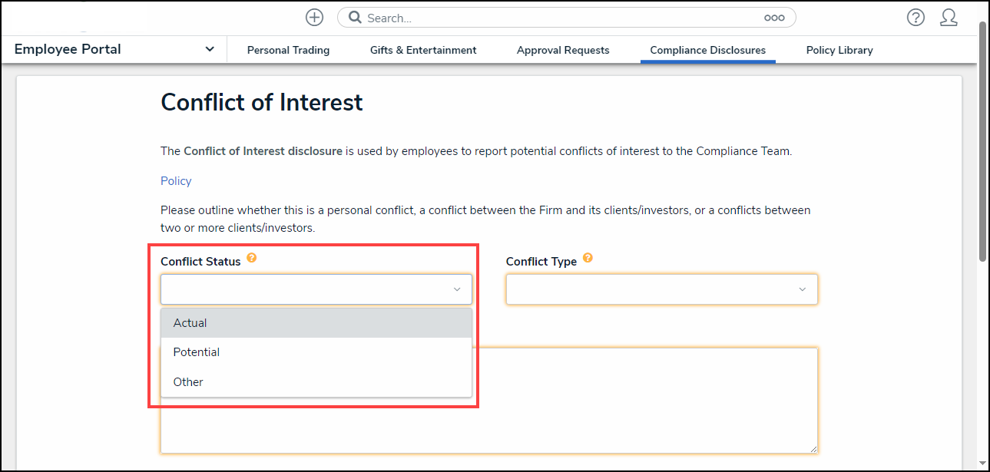Click the three-dots icon in search bar
Viewport: 990px width, 472px height.
773,18
